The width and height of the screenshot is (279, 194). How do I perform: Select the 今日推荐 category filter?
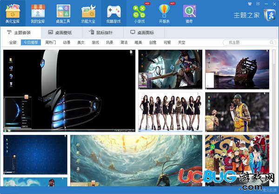(31, 42)
